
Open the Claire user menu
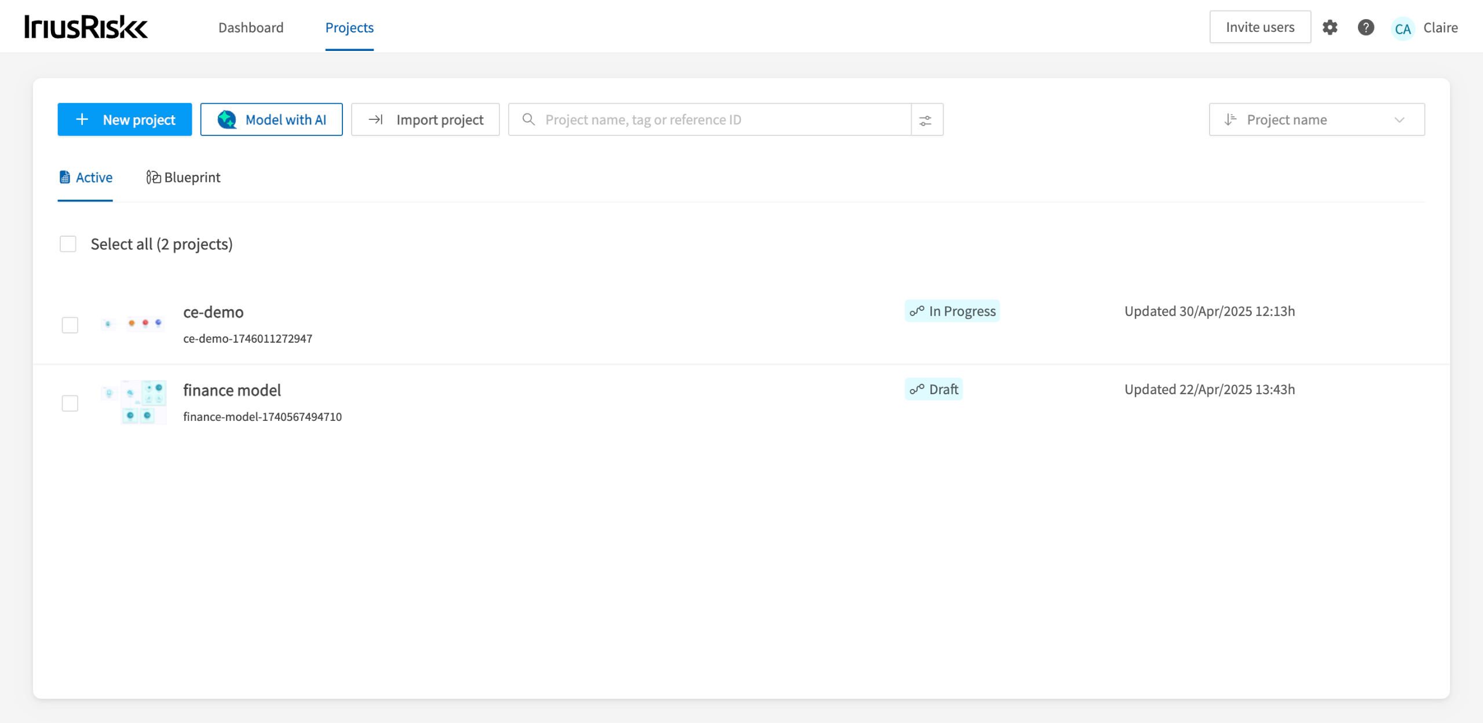[x=1440, y=28]
